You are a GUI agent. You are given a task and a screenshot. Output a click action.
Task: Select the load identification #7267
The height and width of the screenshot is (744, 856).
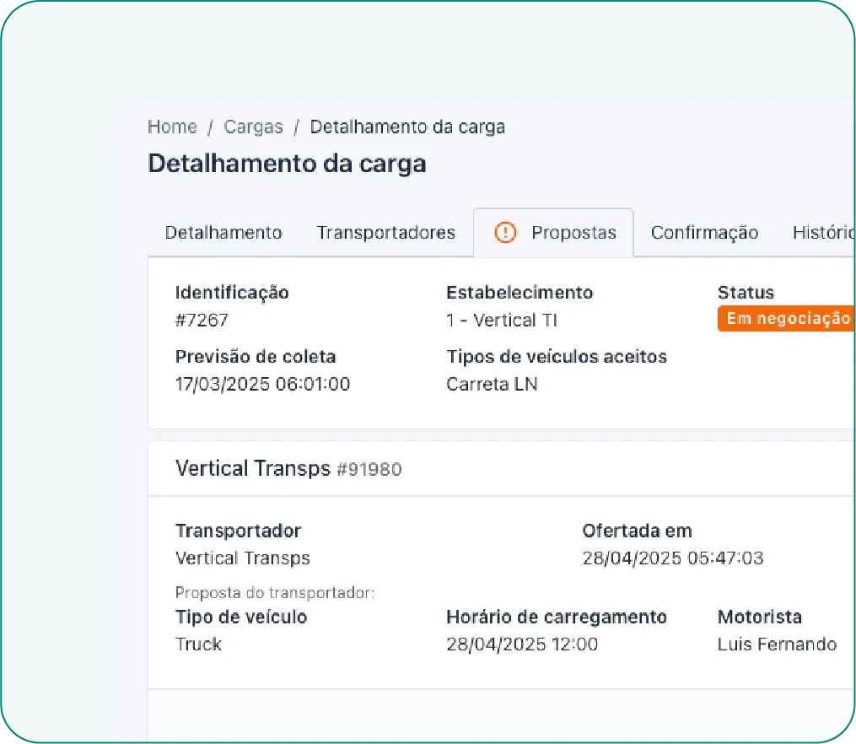[196, 320]
